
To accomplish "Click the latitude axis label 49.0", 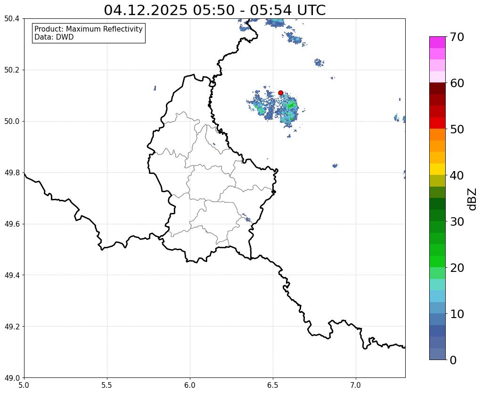I will pos(12,378).
